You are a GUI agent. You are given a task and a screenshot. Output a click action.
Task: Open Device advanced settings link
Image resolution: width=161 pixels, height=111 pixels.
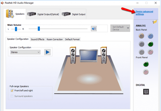[144, 13]
